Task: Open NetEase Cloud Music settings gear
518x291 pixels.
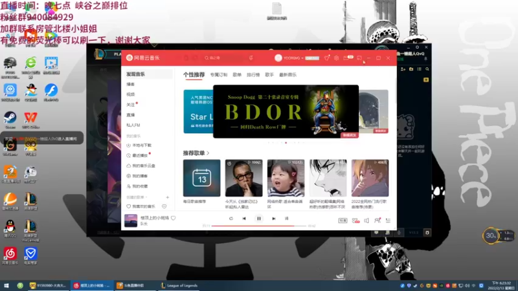Action: coord(336,58)
